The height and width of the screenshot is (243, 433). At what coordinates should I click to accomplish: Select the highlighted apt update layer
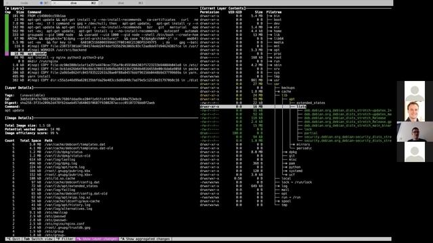click(x=28, y=54)
